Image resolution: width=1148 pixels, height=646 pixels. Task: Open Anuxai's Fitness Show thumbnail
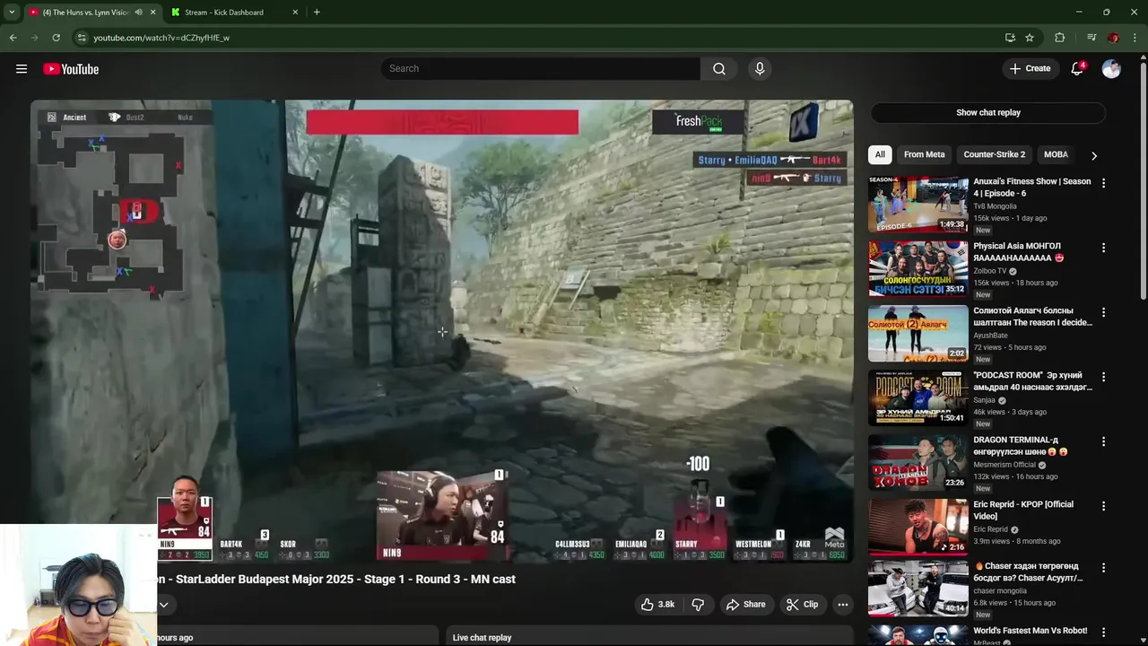click(918, 204)
